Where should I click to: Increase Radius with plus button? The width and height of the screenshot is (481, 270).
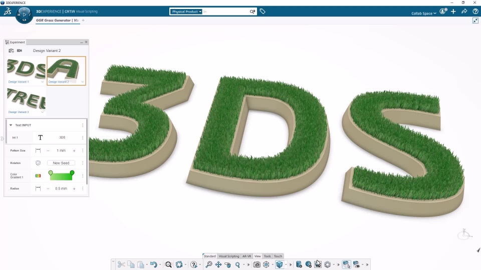pyautogui.click(x=74, y=188)
